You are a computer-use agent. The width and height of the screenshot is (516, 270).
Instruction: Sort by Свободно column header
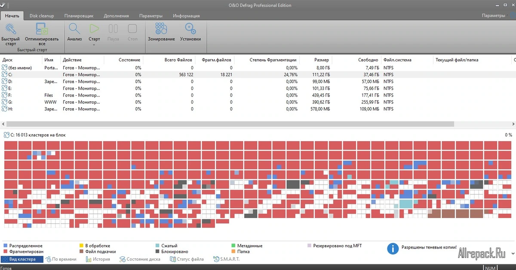356,60
